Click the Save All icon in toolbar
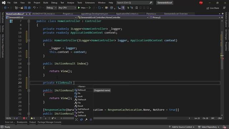This screenshot has height=129, width=229. click(x=29, y=8)
